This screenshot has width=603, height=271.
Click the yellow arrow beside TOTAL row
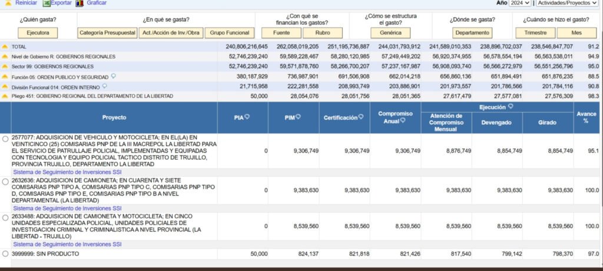click(x=5, y=47)
